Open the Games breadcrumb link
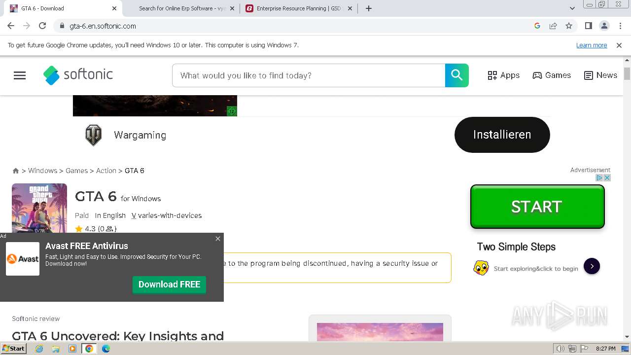The image size is (631, 355). 76,171
